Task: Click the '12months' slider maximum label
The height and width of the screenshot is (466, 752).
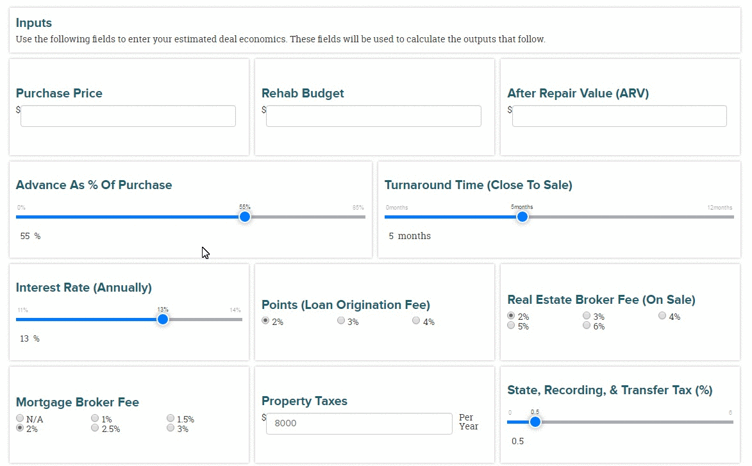Action: (x=719, y=208)
